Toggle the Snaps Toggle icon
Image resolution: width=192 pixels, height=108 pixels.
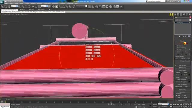[61, 7]
